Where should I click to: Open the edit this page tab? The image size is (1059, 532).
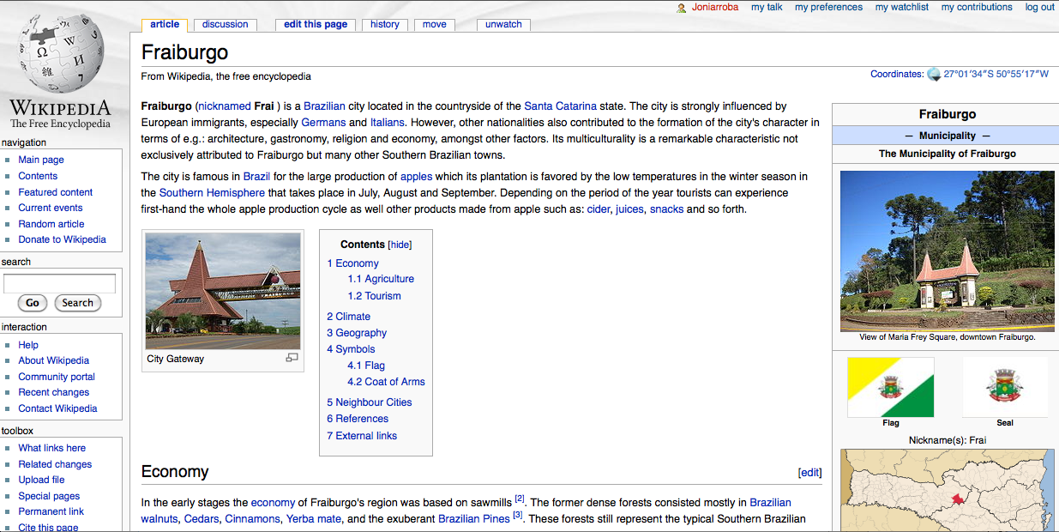coord(316,24)
